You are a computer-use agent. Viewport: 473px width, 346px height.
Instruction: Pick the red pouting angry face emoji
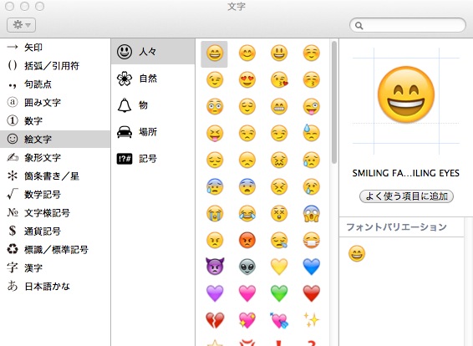[247, 240]
